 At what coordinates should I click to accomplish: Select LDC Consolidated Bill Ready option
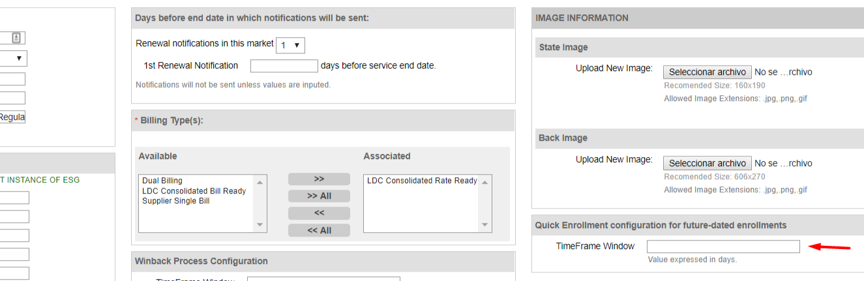pos(194,191)
